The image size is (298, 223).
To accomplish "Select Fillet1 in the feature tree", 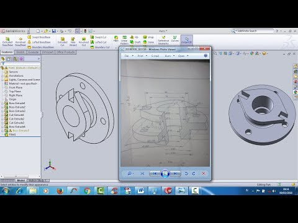I will 12,134.
